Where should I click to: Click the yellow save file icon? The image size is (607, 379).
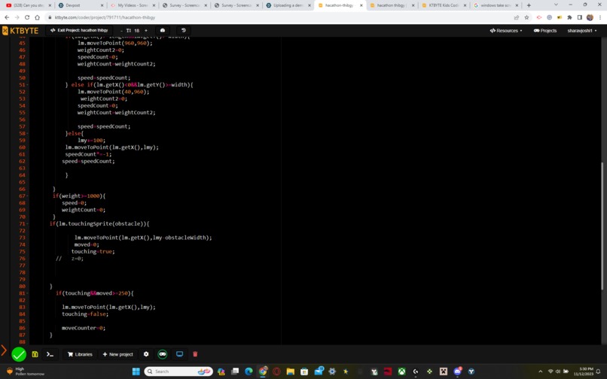click(35, 354)
